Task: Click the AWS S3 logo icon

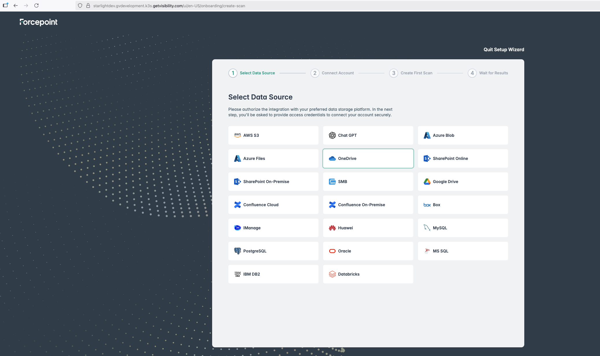Action: [237, 135]
